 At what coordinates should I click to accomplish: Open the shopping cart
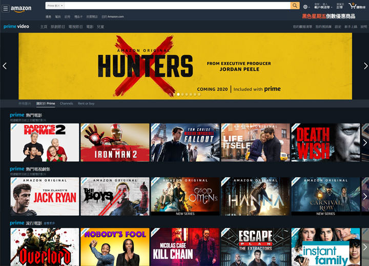click(x=355, y=6)
